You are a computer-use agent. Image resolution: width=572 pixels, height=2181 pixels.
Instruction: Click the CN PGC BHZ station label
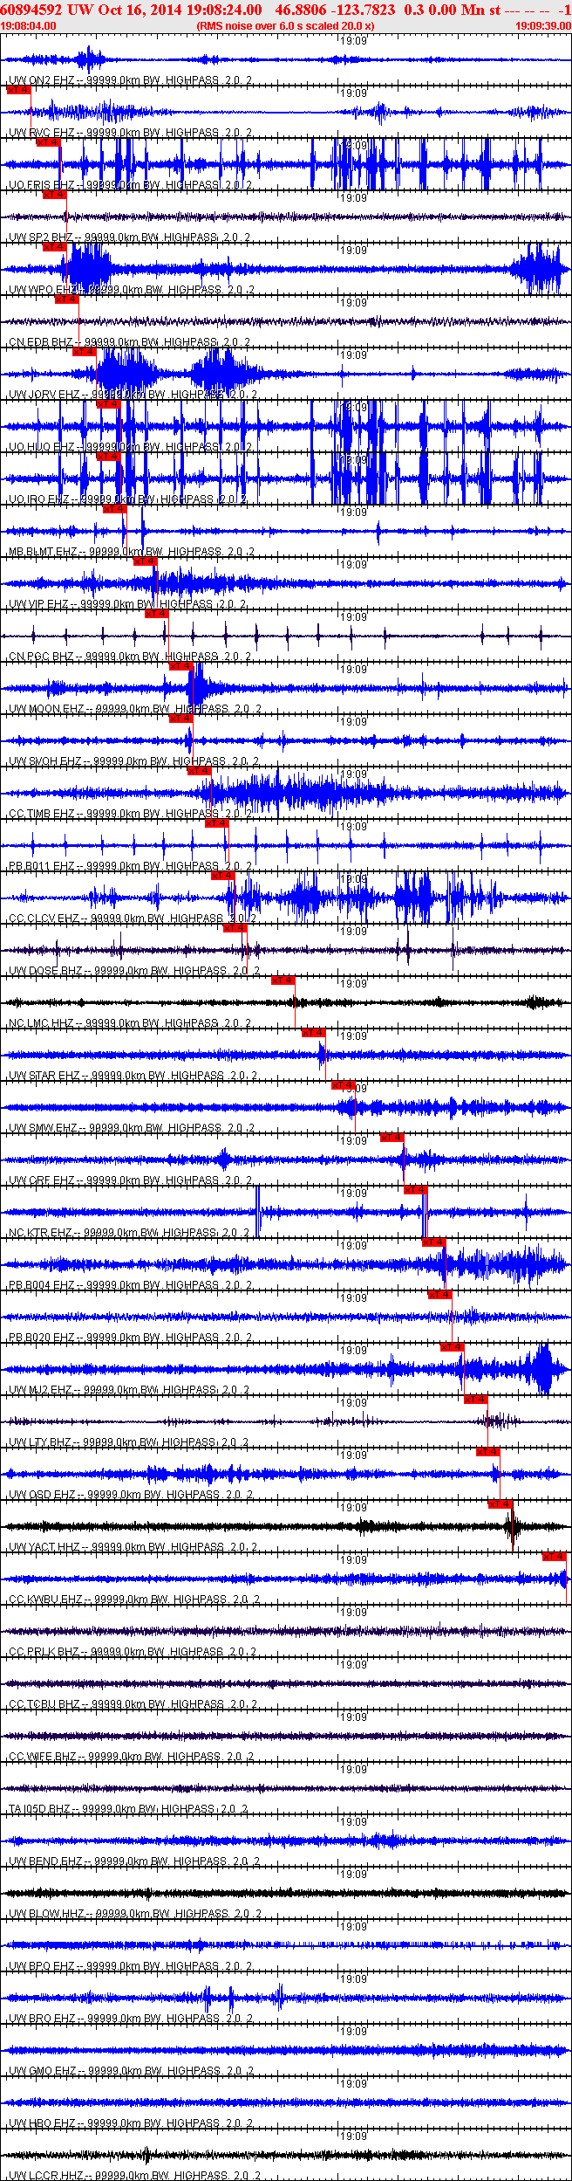click(x=41, y=657)
